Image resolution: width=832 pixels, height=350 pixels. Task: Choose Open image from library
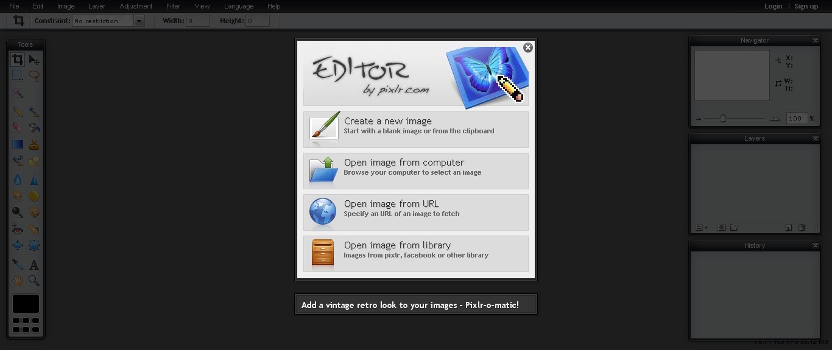point(416,253)
